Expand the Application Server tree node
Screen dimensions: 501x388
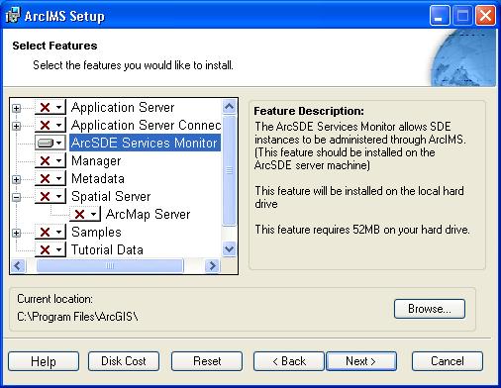pyautogui.click(x=16, y=108)
